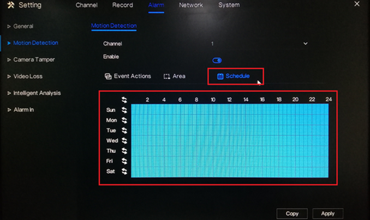Click the Sun row select-all icon

[124, 110]
